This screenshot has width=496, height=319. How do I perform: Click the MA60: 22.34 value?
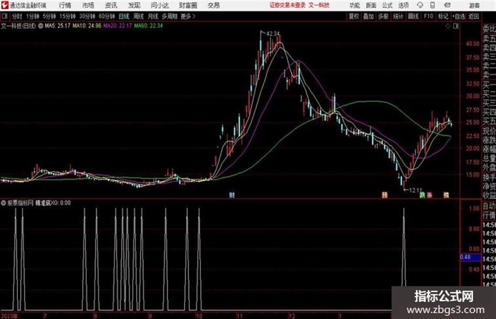point(149,26)
